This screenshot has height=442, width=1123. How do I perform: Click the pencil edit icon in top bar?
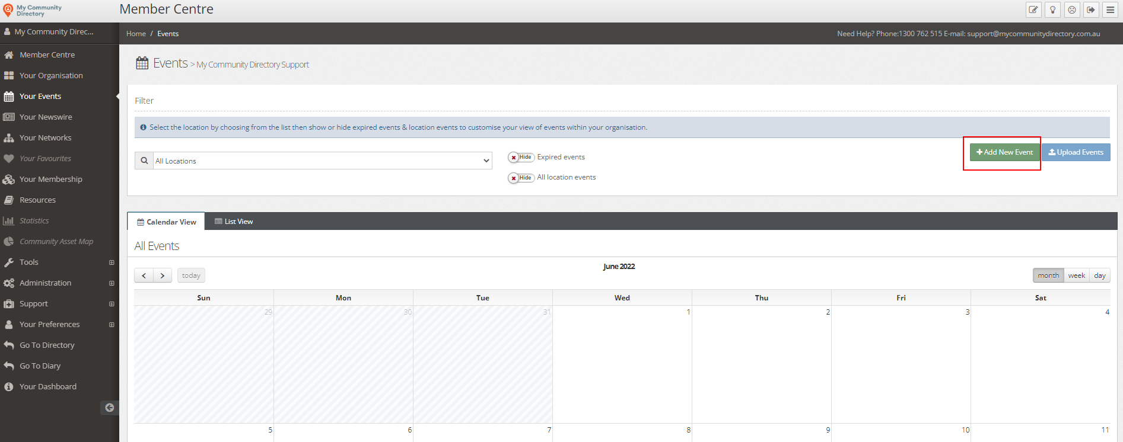click(x=1033, y=9)
